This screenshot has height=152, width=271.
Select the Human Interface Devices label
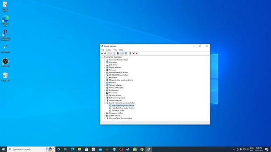point(119,73)
